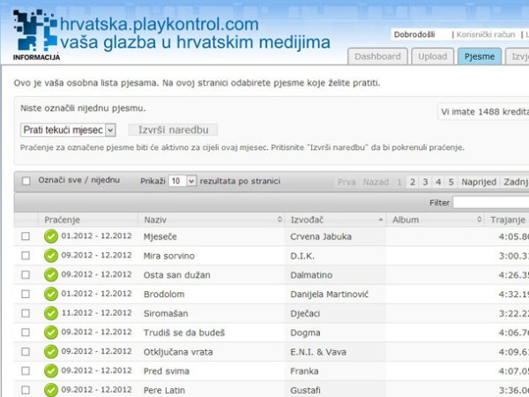Go to Korisnički račun link
This screenshot has height=397, width=529.
pos(485,34)
